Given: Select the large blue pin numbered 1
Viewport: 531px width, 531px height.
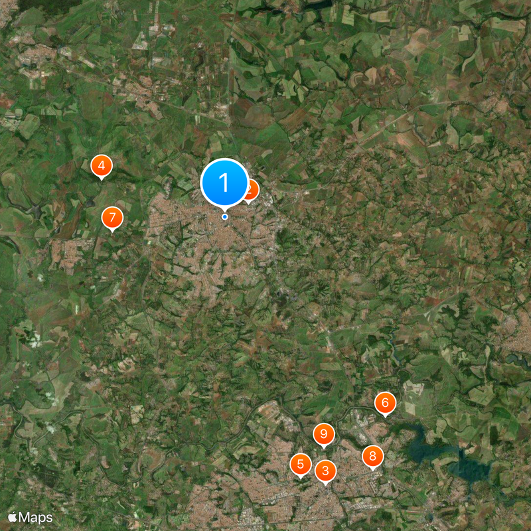Looking at the screenshot, I should (224, 183).
